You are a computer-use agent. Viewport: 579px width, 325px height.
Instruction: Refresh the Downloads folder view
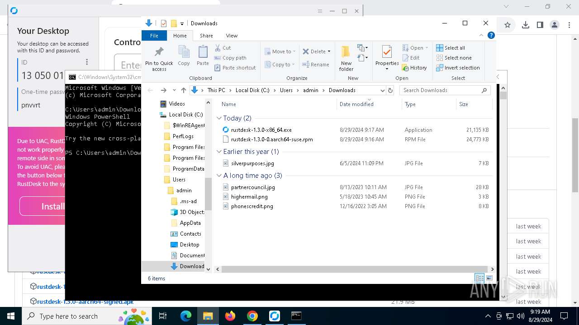[x=390, y=90]
